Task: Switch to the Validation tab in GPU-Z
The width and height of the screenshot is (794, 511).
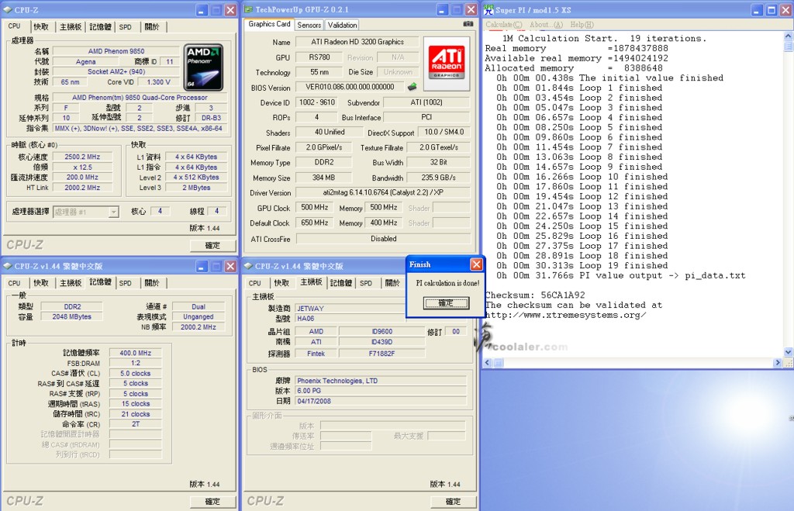Action: 342,25
